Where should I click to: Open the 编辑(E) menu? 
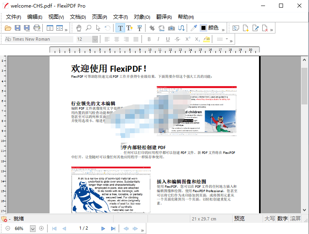(x=35, y=17)
